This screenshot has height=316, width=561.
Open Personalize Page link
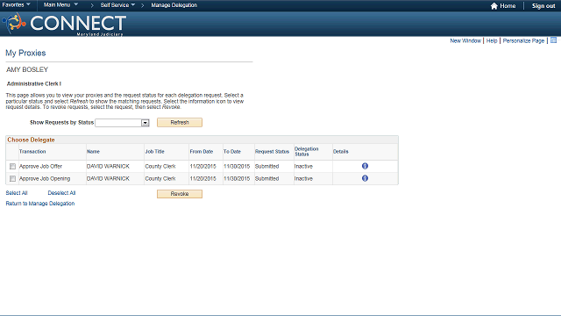tap(523, 41)
